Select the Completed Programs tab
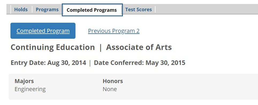 click(92, 10)
